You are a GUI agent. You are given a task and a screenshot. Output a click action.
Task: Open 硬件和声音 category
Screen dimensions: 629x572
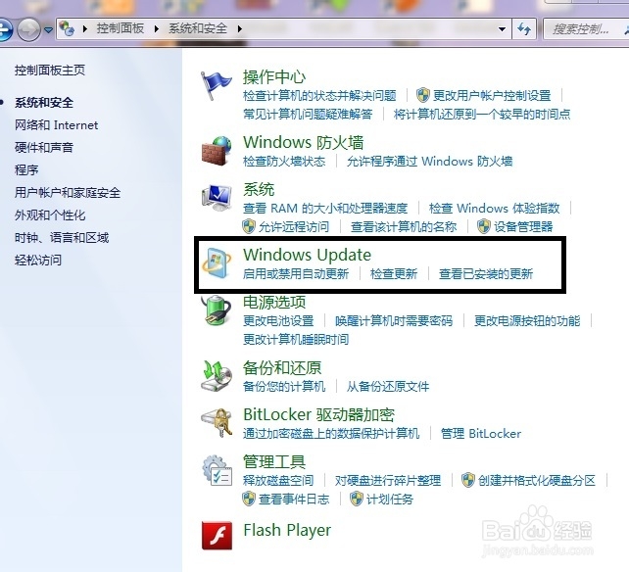pos(44,148)
